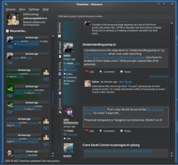Open josator's avatar menu

click(x=68, y=148)
